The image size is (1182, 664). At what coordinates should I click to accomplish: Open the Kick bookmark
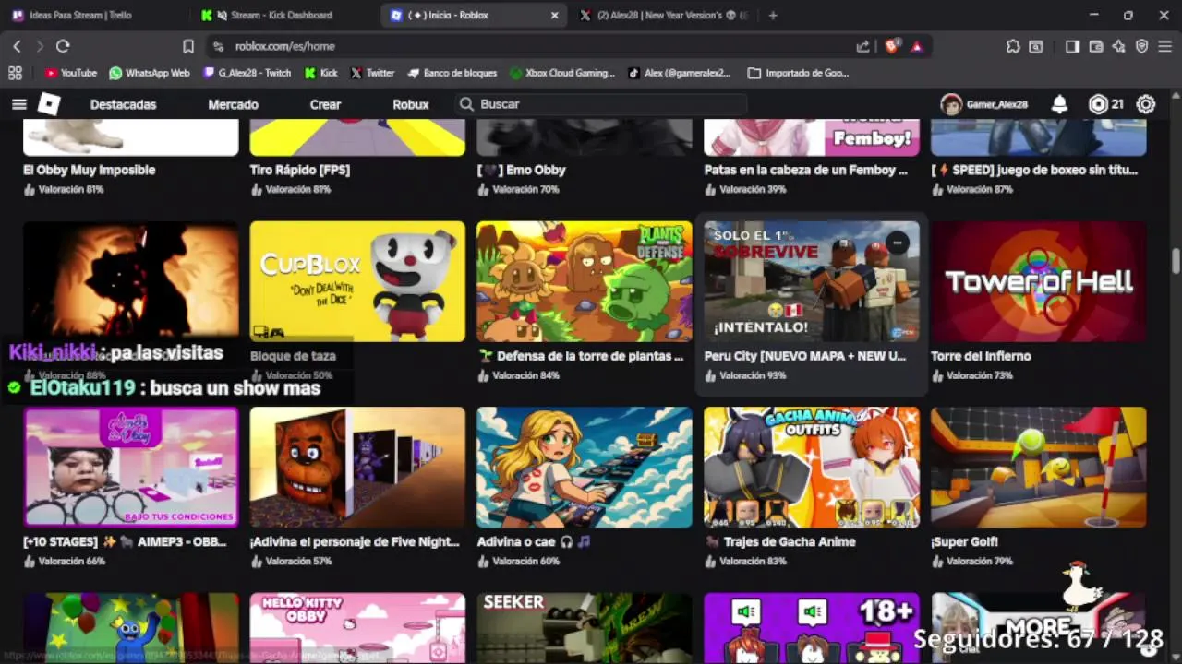coord(320,73)
